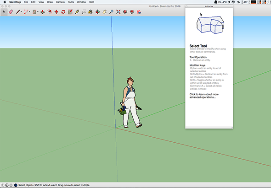The width and height of the screenshot is (271, 188).
Task: Click the location arrow menu bar icon
Action: pos(229,2)
